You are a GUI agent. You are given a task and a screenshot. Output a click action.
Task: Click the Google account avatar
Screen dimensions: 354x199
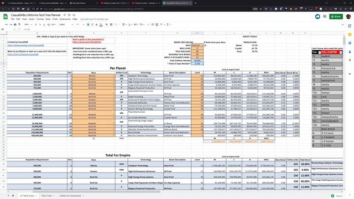(x=348, y=17)
